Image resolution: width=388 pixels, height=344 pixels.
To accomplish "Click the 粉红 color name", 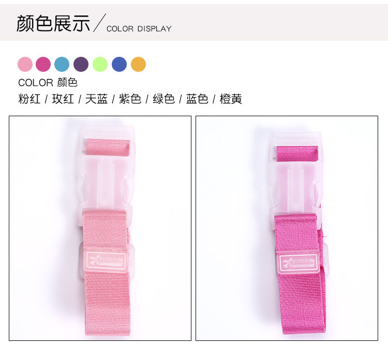I will pos(29,99).
